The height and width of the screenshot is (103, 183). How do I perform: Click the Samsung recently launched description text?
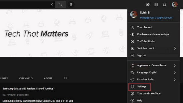pos(37,101)
